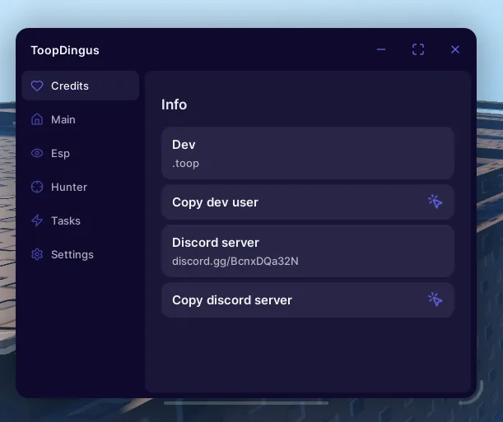The width and height of the screenshot is (503, 422).
Task: Click the cursor icon in Copy dev user
Action: point(435,202)
